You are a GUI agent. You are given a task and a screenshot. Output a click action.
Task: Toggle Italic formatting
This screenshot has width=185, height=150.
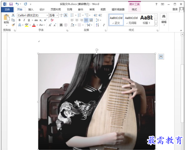[x=24, y=20]
